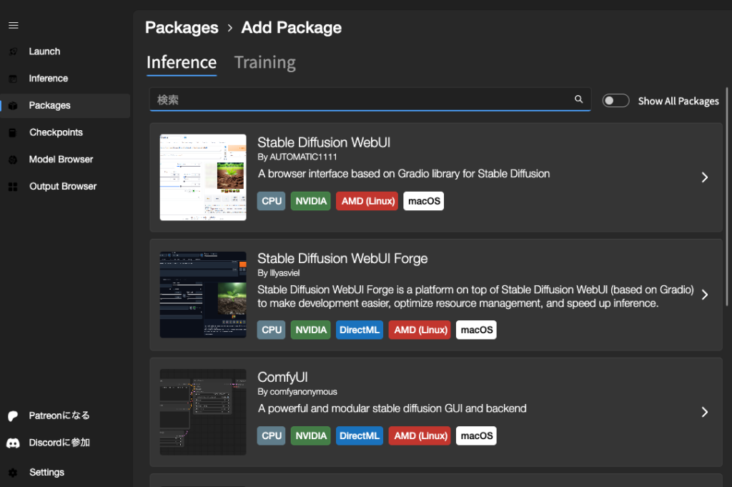Expand Stable Diffusion WebUI package chevron
The image size is (732, 487).
(705, 177)
